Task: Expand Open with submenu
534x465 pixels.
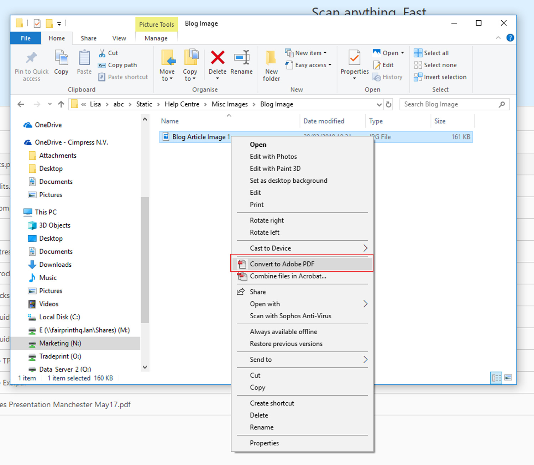Action: pyautogui.click(x=365, y=304)
